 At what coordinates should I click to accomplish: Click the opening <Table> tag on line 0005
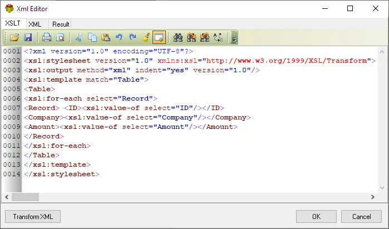tap(40, 89)
